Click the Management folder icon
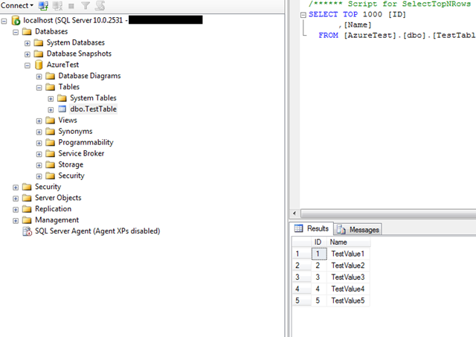 (x=27, y=220)
